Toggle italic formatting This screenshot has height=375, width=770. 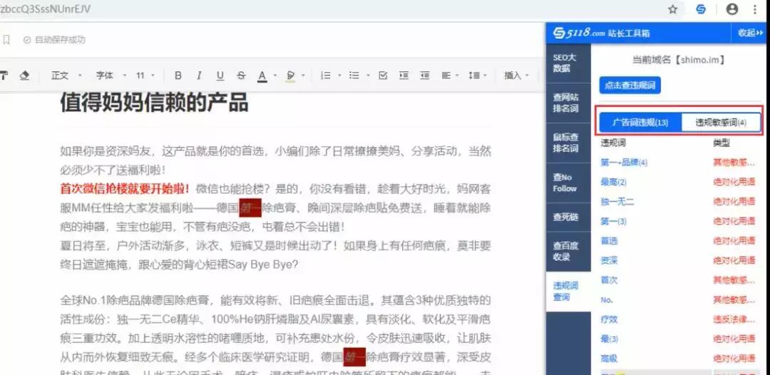click(x=199, y=76)
